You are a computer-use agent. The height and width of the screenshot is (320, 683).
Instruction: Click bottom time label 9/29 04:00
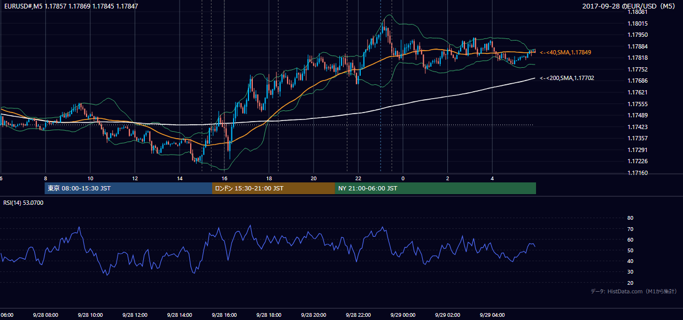tap(492, 315)
